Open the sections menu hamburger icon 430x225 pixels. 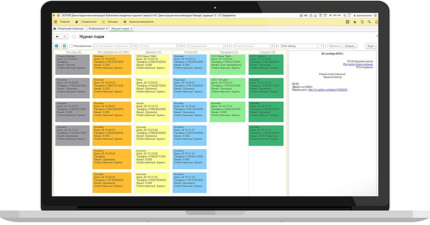coord(56,21)
